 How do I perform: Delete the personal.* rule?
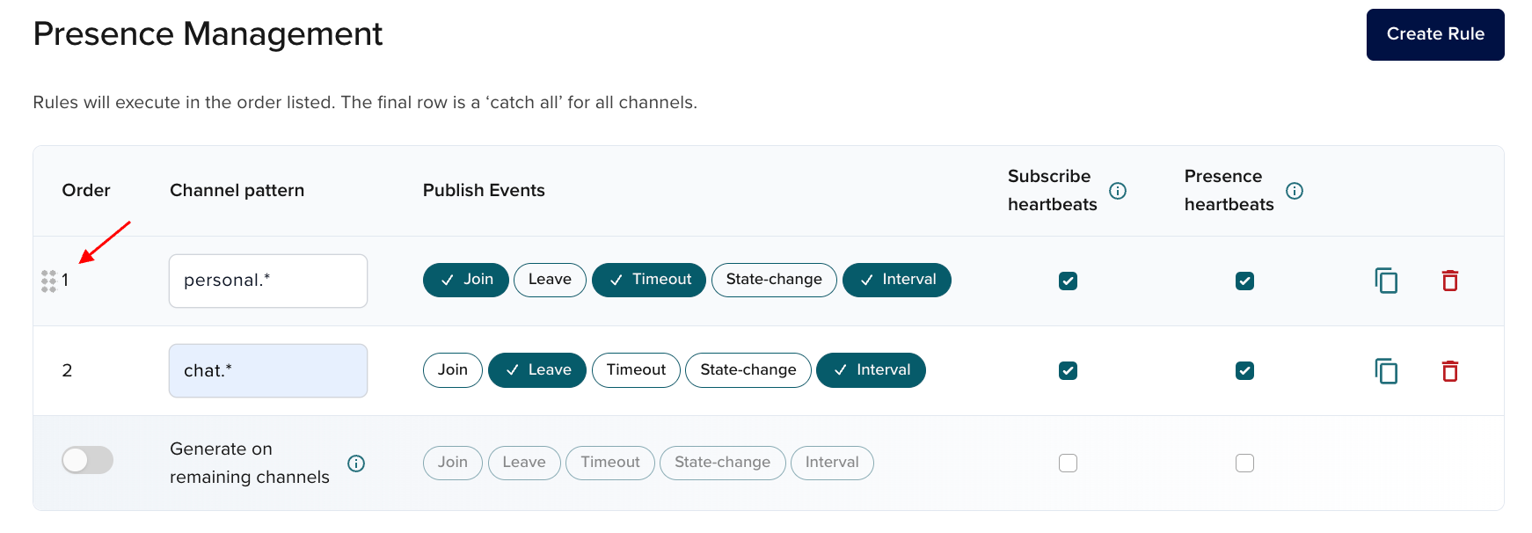point(1450,281)
